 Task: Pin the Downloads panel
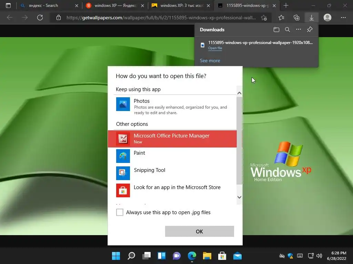tap(310, 30)
